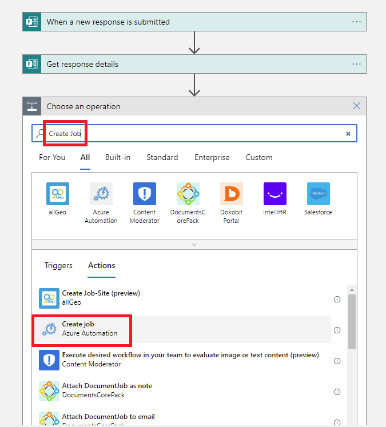Screen dimensions: 386x427
Task: Click the Forms icon on Get response details
Action: tap(32, 64)
